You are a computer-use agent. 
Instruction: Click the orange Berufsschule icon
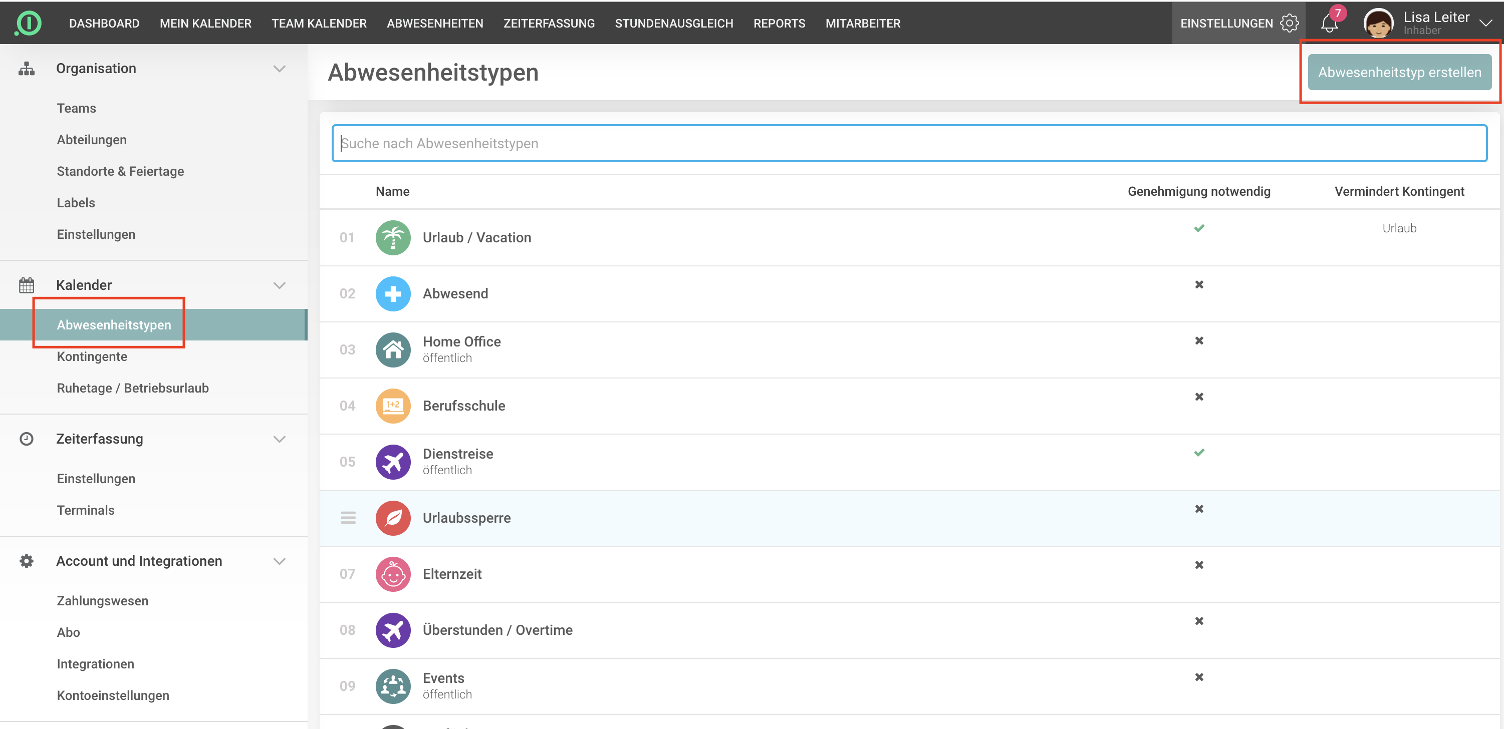[393, 406]
